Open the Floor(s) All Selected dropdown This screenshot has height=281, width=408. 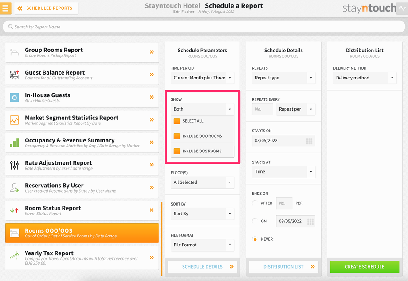[202, 182]
